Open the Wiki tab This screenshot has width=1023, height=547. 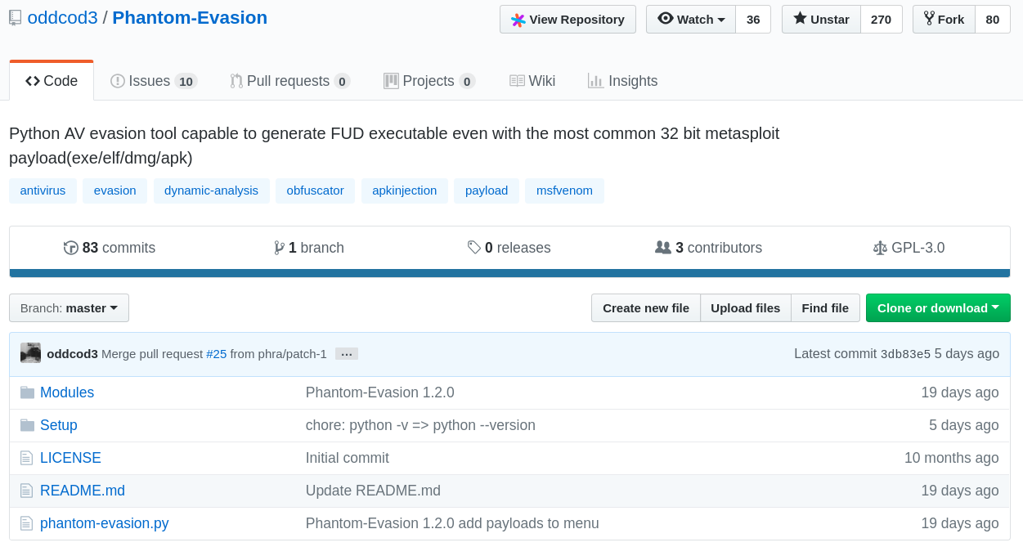532,81
